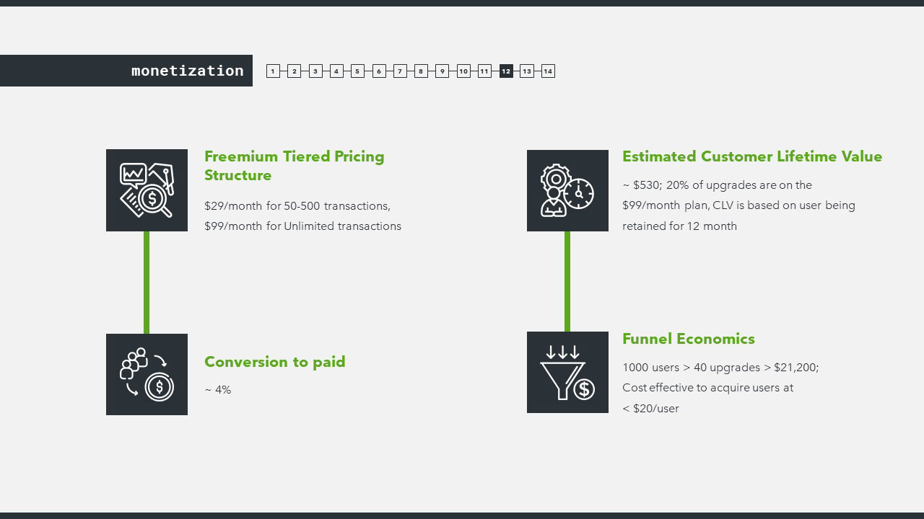Click the pricing analysis chart icon
924x519 pixels.
coord(147,190)
